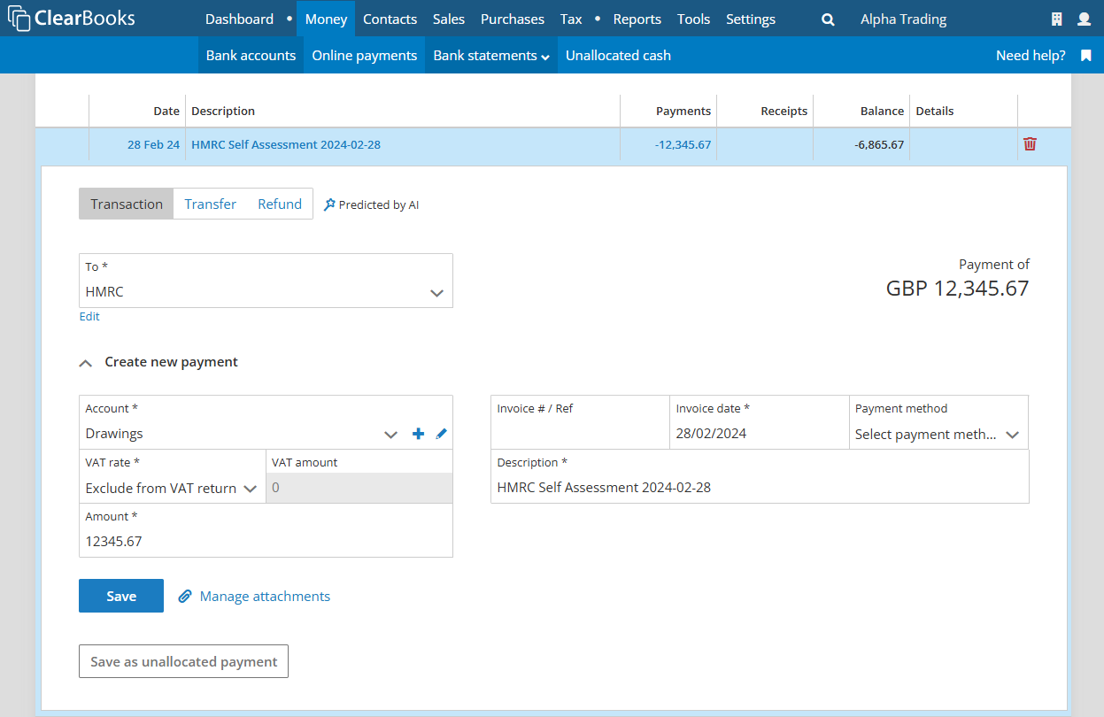Open the Tools menu
This screenshot has height=717, width=1104.
click(694, 19)
